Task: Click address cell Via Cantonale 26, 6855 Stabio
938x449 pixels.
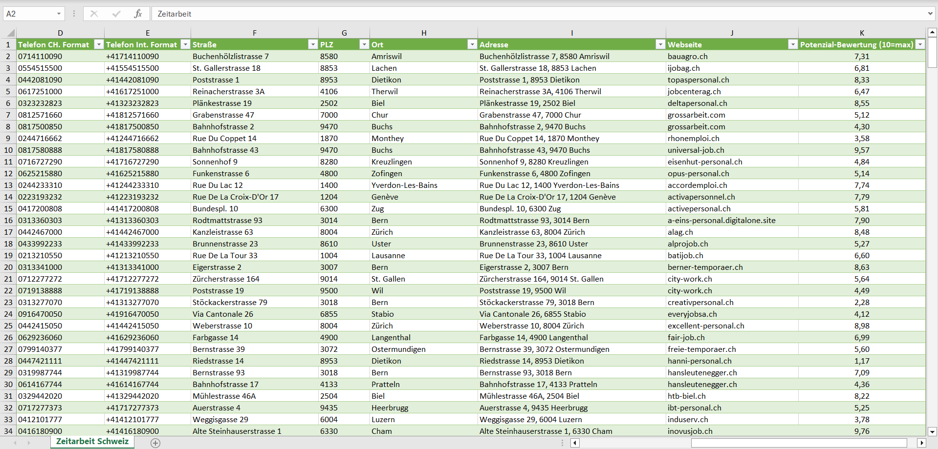Action: point(572,314)
